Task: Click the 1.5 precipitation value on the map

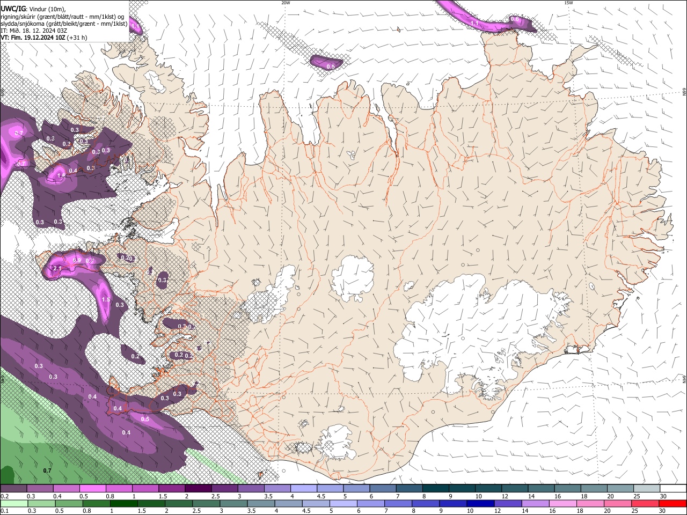Action: pyautogui.click(x=106, y=299)
